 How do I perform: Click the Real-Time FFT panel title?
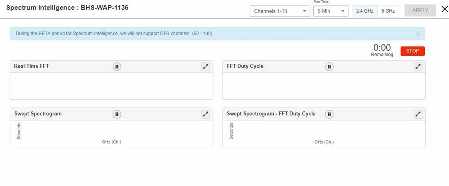31,66
